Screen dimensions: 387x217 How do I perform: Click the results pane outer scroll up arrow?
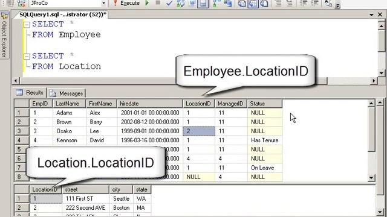pos(380,102)
